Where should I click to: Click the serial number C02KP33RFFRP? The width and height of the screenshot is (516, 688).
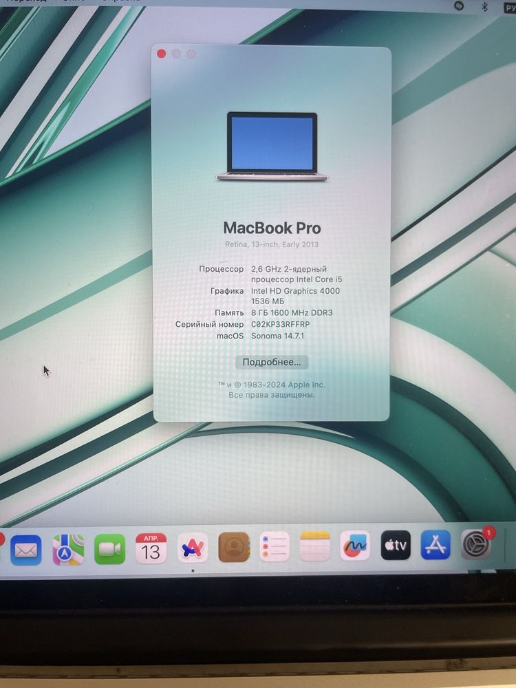click(x=281, y=324)
